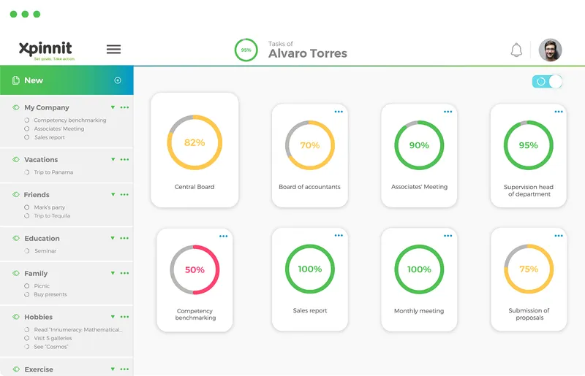
Task: Open Alvaro's profile avatar
Action: (x=551, y=50)
